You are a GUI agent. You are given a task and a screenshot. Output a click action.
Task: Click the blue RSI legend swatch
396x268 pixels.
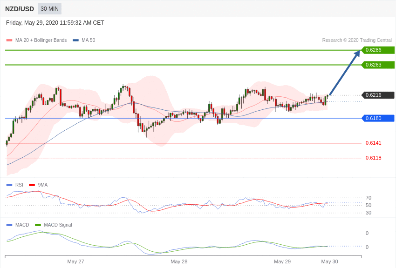tap(9, 185)
